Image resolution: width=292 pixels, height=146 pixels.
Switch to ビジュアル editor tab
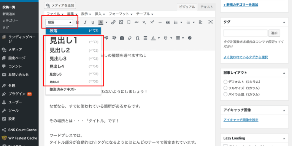point(187,7)
